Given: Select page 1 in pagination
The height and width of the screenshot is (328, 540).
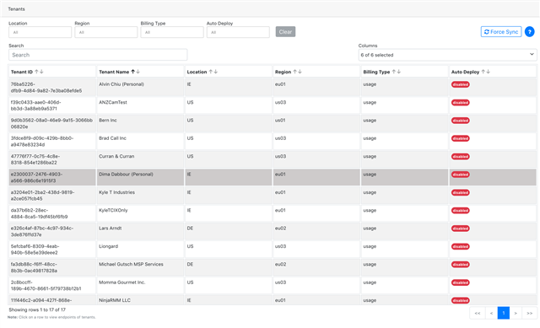Looking at the screenshot, I should [x=504, y=313].
